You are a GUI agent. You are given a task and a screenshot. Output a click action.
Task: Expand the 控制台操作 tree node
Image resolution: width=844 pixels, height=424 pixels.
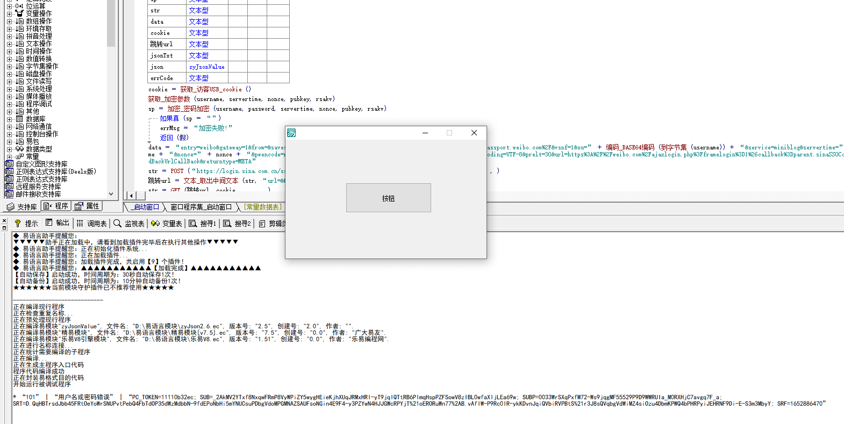(9, 134)
